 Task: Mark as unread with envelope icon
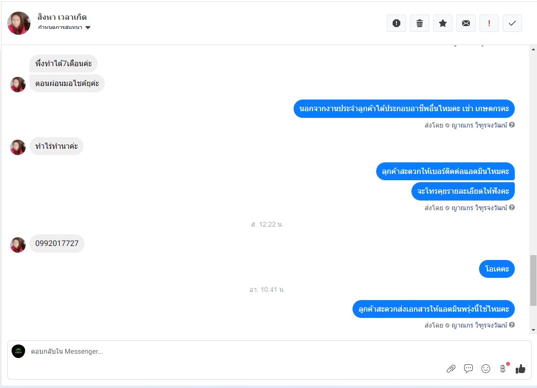tap(466, 23)
